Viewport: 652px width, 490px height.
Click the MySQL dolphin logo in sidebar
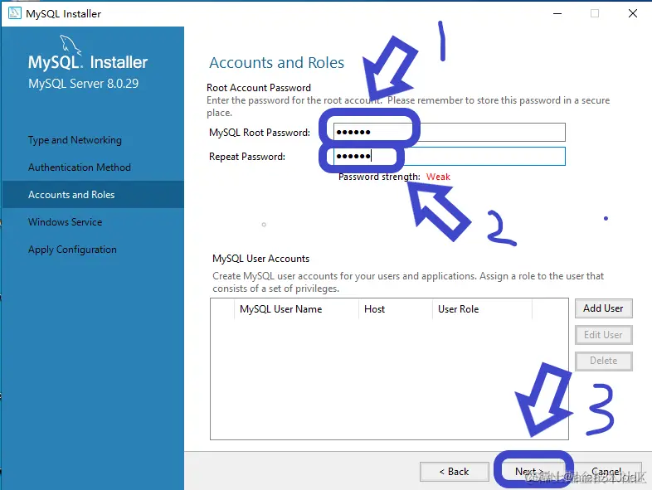(x=70, y=45)
